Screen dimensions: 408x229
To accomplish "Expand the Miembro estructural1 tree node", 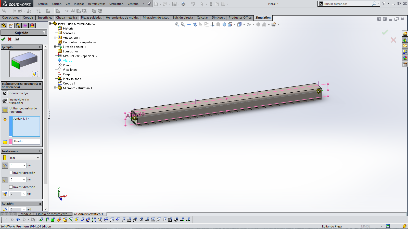I will click(x=55, y=88).
